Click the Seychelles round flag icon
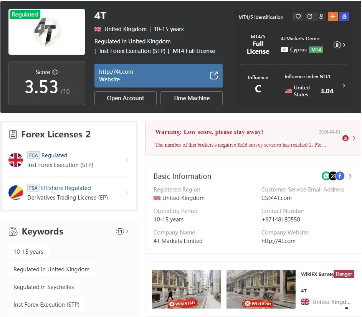Image resolution: width=362 pixels, height=317 pixels. (16, 193)
